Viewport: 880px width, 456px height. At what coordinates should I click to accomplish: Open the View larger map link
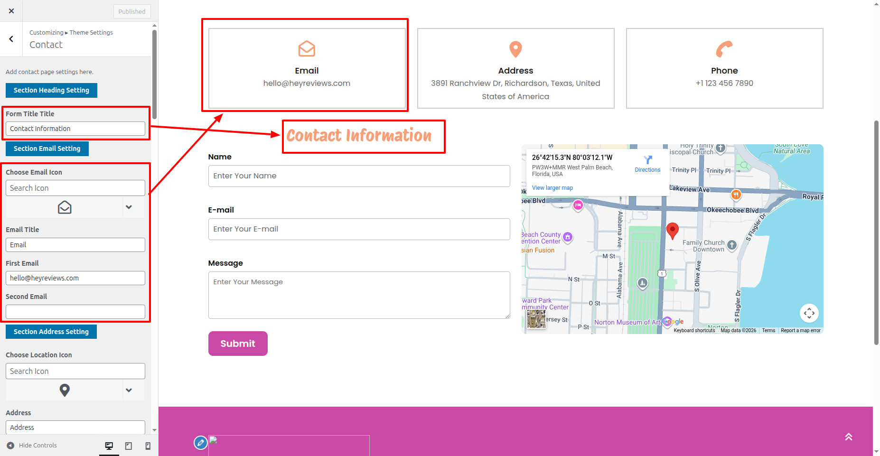coord(552,188)
